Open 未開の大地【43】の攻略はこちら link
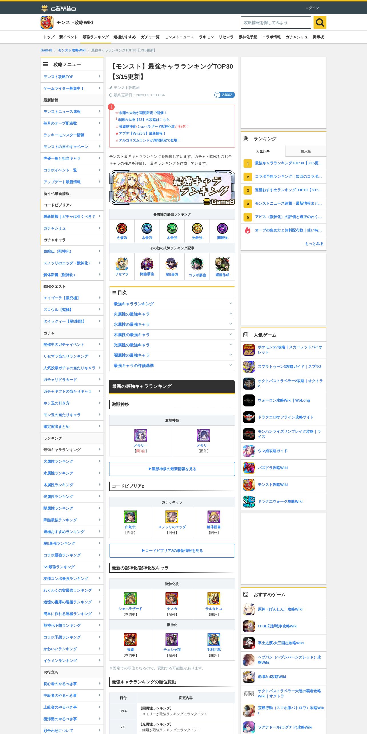Viewport: 367px width, 734px height. (143, 120)
